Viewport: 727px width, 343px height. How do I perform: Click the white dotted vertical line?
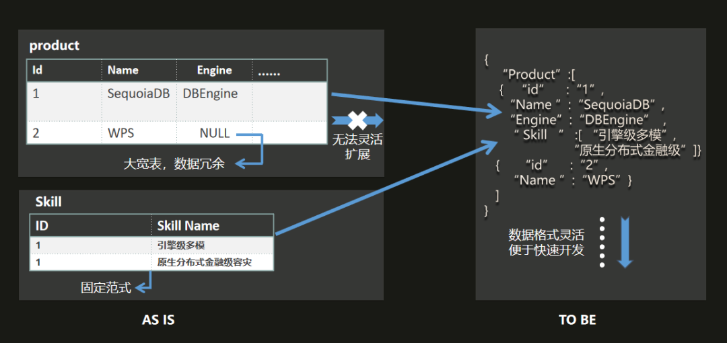click(602, 241)
